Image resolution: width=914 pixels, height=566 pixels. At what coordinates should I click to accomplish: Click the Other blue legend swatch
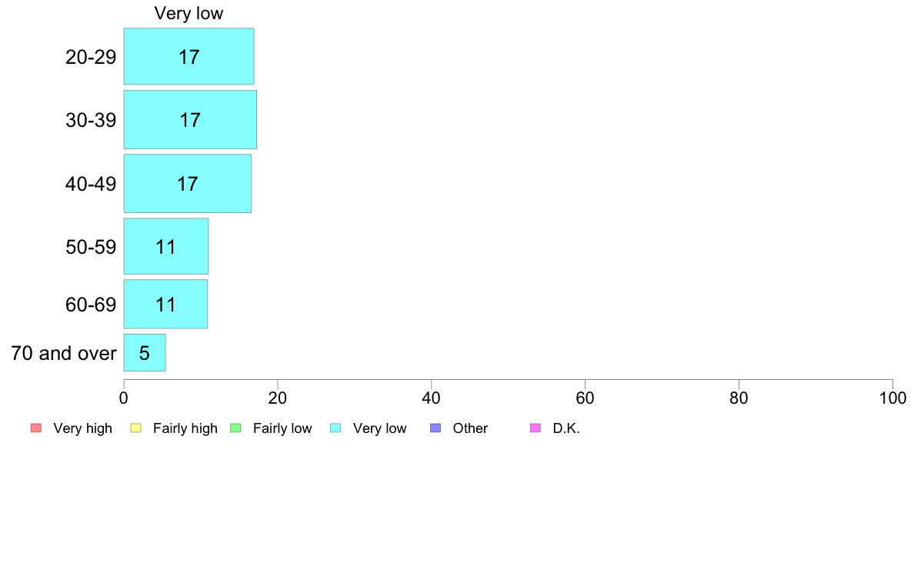pyautogui.click(x=435, y=428)
